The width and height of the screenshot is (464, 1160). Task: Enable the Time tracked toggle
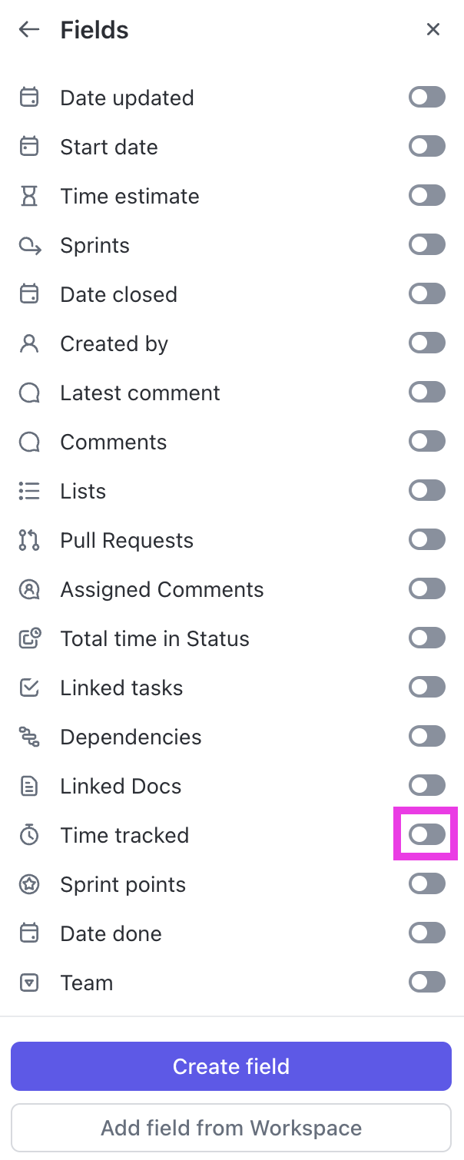coord(426,834)
